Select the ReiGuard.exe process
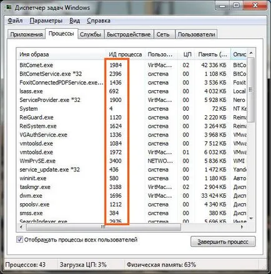Screen dimensions: 271x274 tap(132, 118)
